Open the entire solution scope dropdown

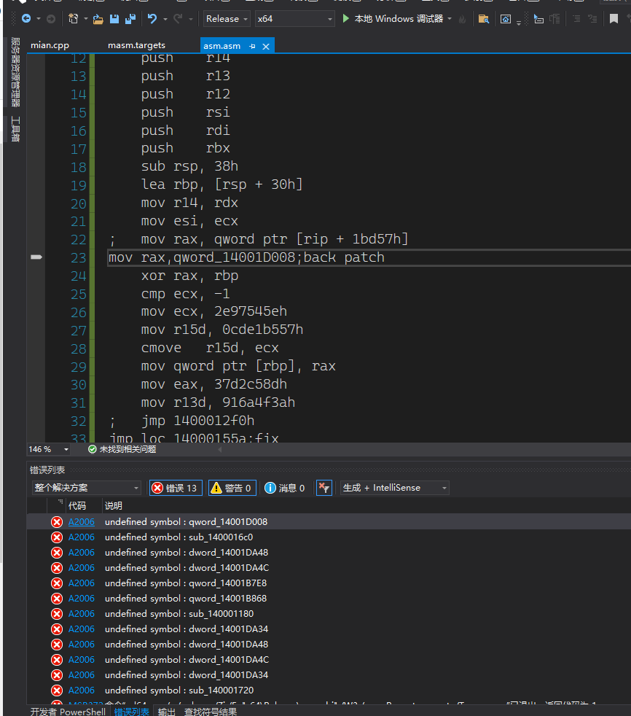point(86,488)
